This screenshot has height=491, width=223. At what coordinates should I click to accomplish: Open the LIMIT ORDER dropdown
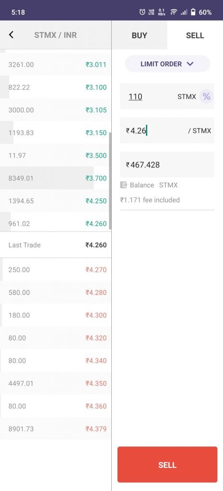pos(167,64)
